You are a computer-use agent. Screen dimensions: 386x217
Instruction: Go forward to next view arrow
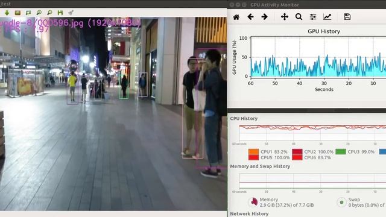264,17
